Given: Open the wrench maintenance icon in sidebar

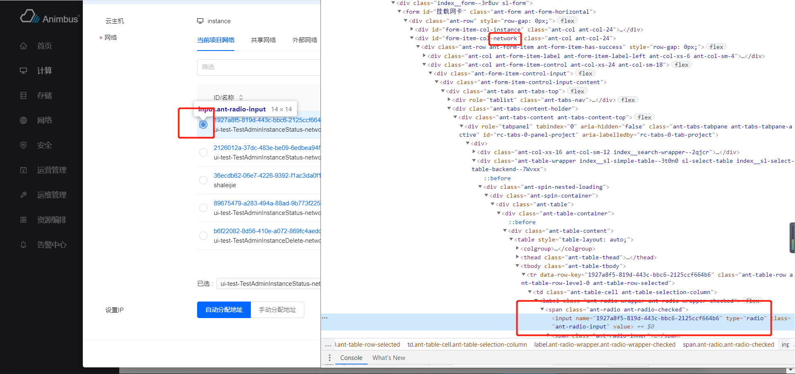Looking at the screenshot, I should [24, 195].
